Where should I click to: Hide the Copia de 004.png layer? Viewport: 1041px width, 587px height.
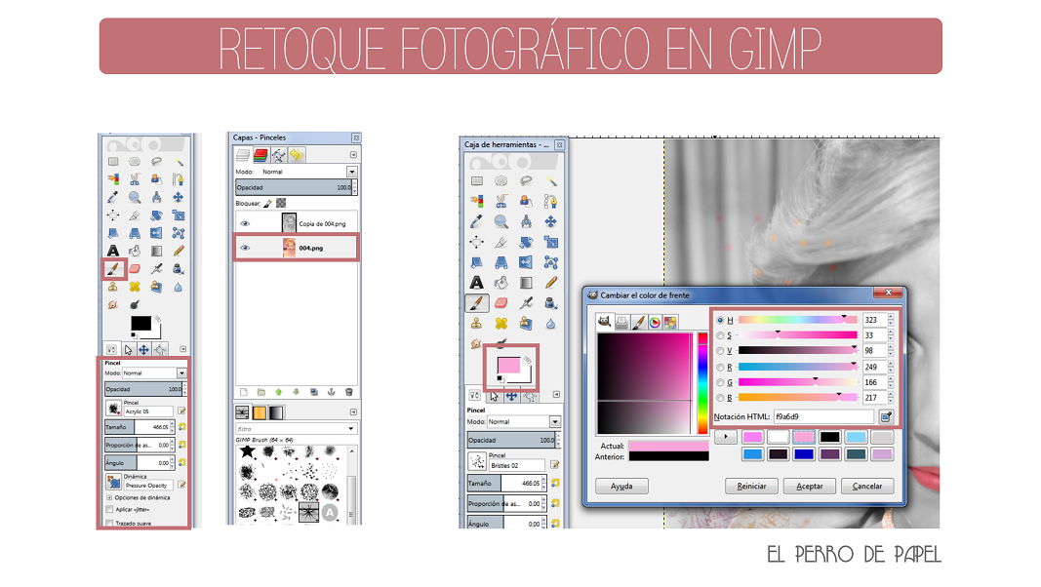tap(245, 223)
